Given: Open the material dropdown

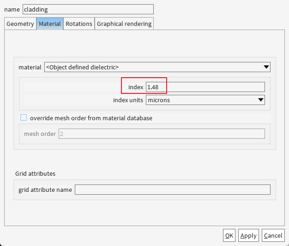Looking at the screenshot, I should [x=157, y=67].
